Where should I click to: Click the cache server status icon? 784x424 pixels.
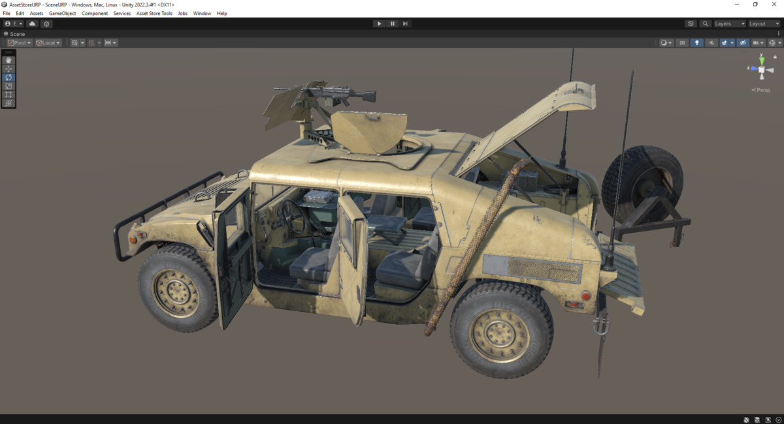pos(757,419)
